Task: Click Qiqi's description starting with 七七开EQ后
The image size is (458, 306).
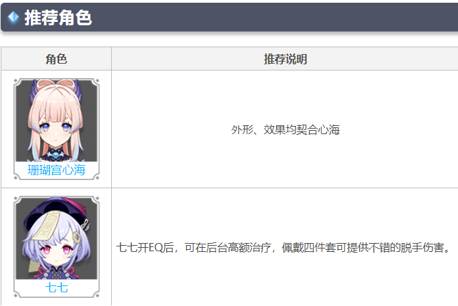Action: tap(284, 248)
